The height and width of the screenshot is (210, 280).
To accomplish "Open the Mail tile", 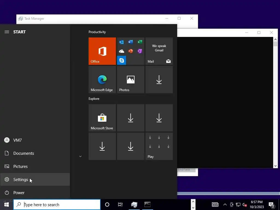I will (159, 51).
